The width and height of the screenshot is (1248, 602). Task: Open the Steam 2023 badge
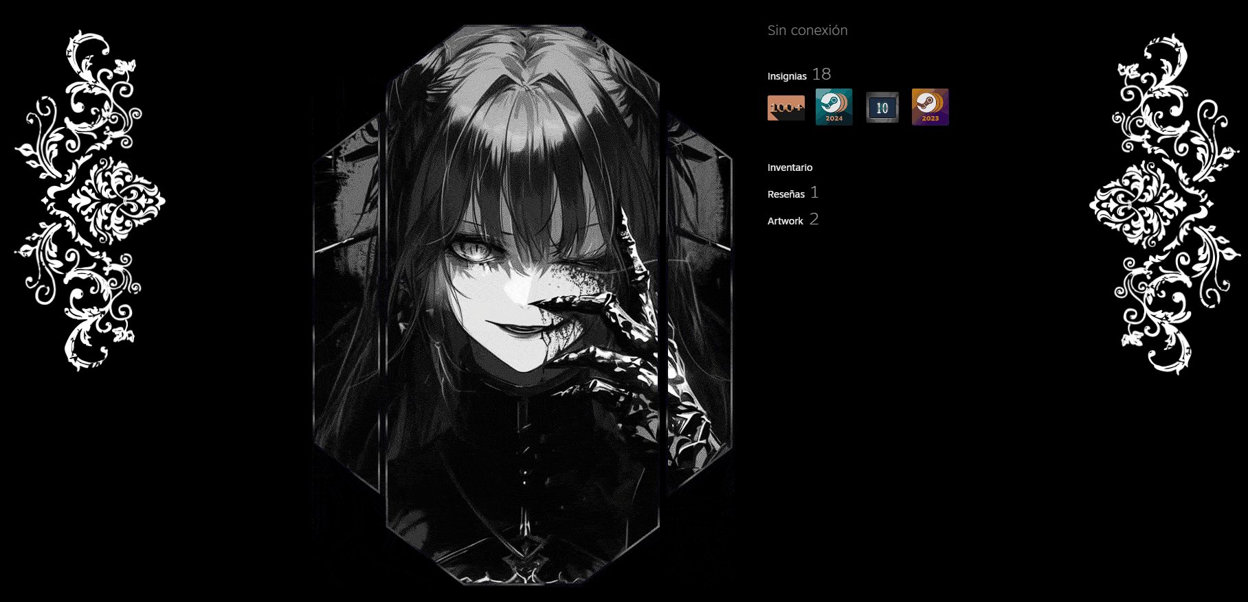tap(930, 107)
